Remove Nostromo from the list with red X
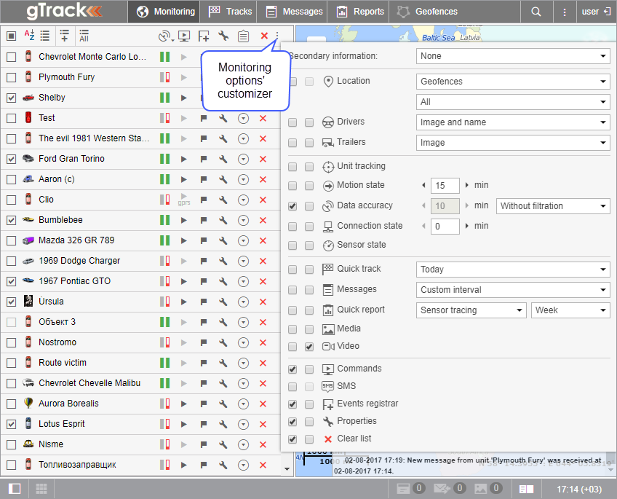 click(263, 342)
